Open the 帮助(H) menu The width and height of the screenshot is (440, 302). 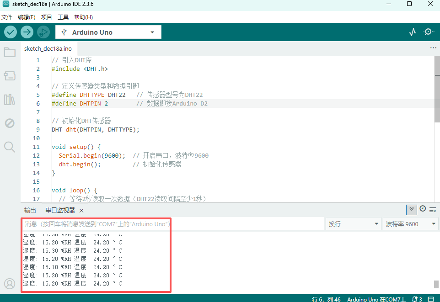[x=83, y=17]
